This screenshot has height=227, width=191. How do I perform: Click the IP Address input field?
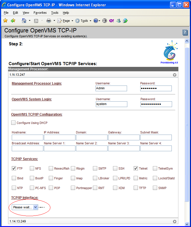[60, 137]
